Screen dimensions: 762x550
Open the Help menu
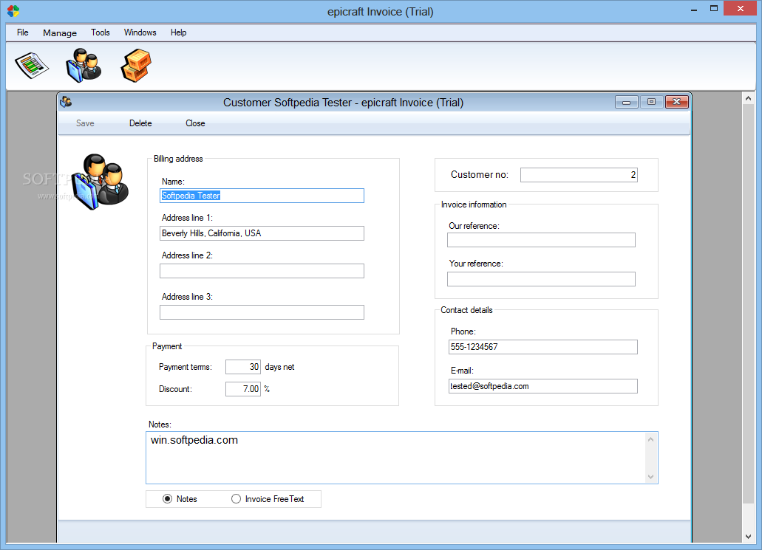pyautogui.click(x=178, y=32)
